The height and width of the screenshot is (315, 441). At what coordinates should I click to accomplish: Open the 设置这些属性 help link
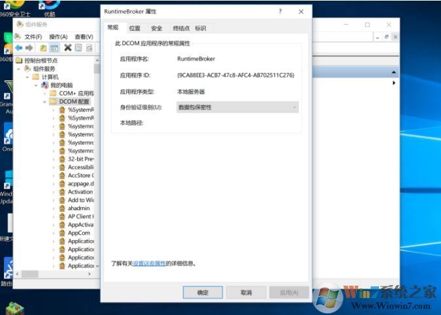click(150, 263)
